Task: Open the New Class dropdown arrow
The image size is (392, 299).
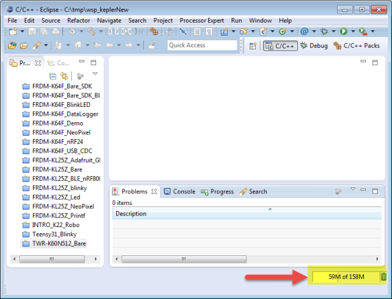Action: click(292, 32)
